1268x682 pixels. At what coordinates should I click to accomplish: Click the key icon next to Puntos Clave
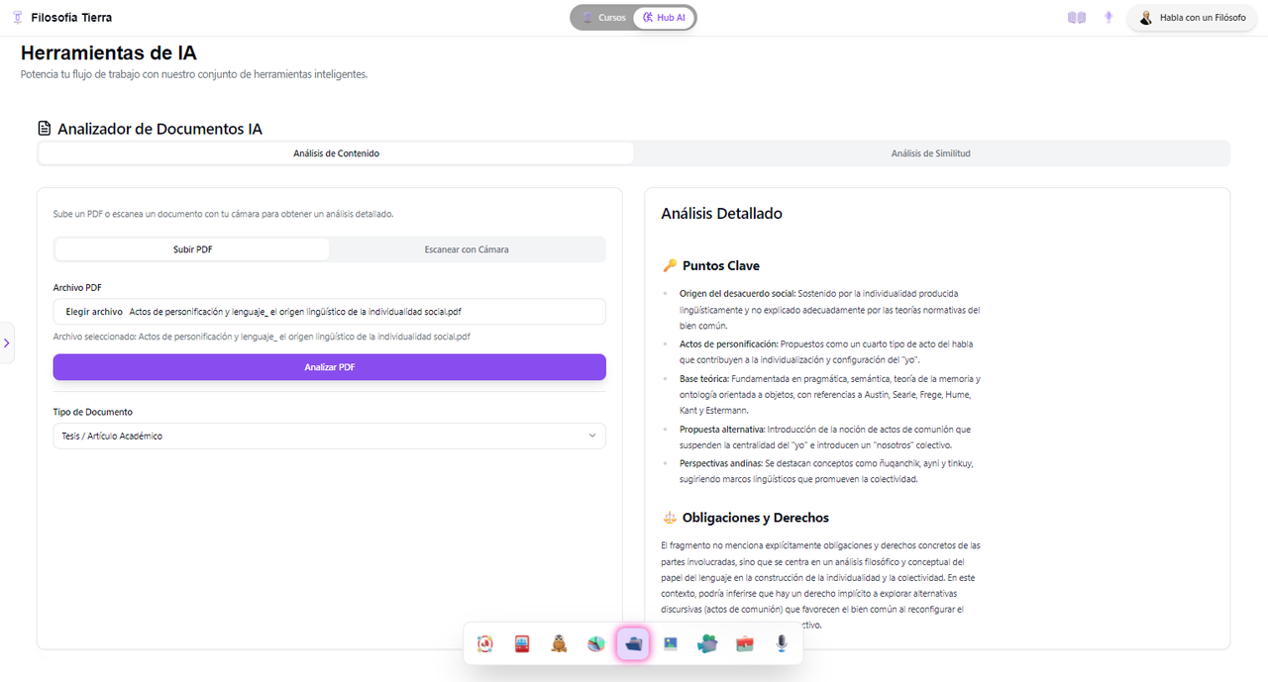pyautogui.click(x=670, y=265)
